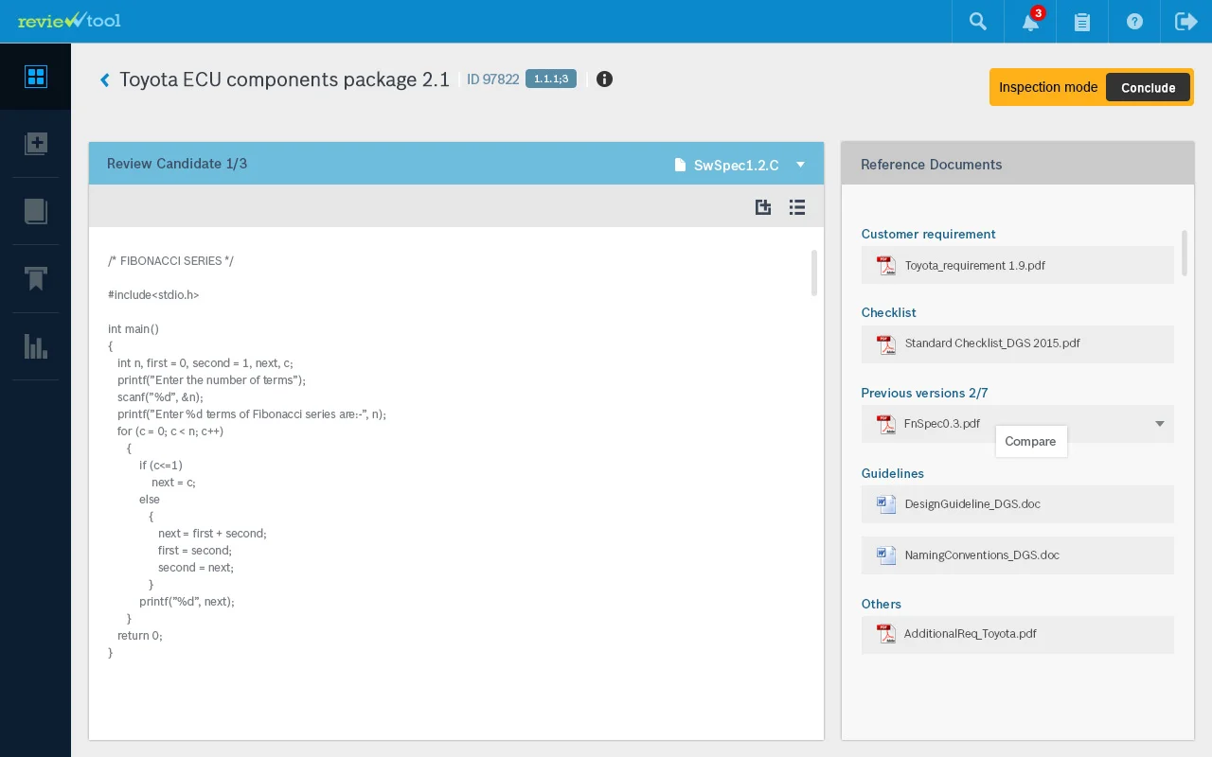
Task: Open the clipboard icon in top bar
Action: click(x=1082, y=21)
